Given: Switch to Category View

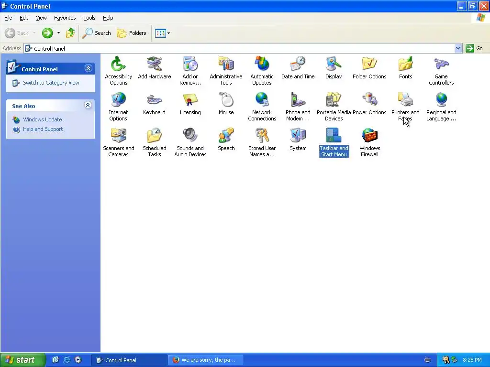Looking at the screenshot, I should pos(51,83).
